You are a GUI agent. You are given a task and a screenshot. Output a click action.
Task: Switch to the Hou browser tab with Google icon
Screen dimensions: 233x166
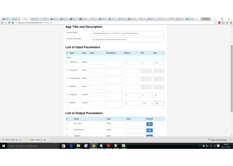pos(93,19)
